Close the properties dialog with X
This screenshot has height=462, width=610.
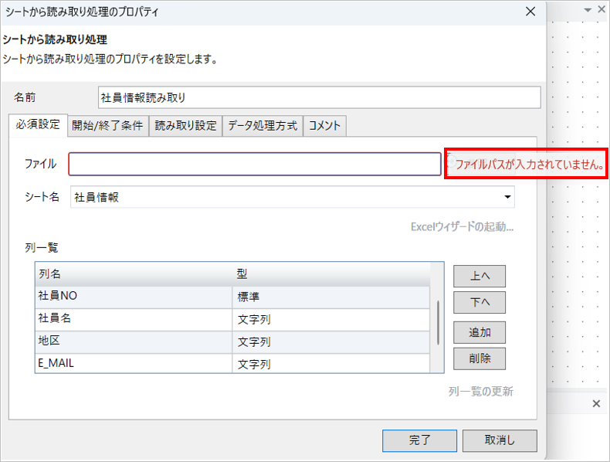(x=530, y=12)
